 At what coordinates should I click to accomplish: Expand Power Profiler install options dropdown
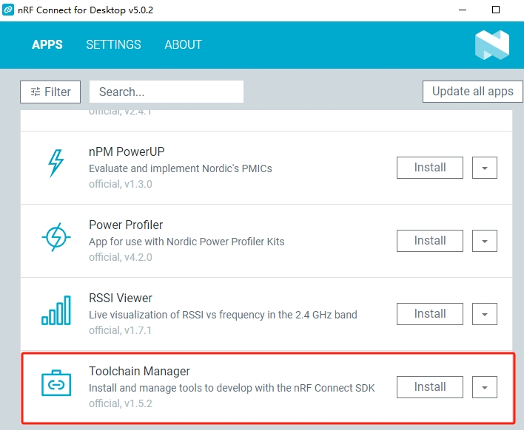coord(485,241)
